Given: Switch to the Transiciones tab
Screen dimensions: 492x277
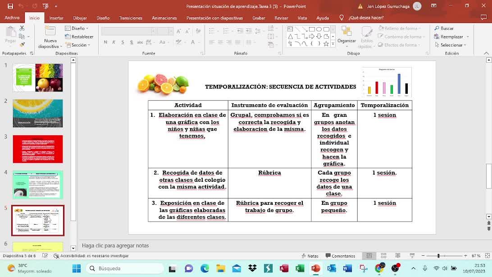Looking at the screenshot, I should [x=131, y=18].
